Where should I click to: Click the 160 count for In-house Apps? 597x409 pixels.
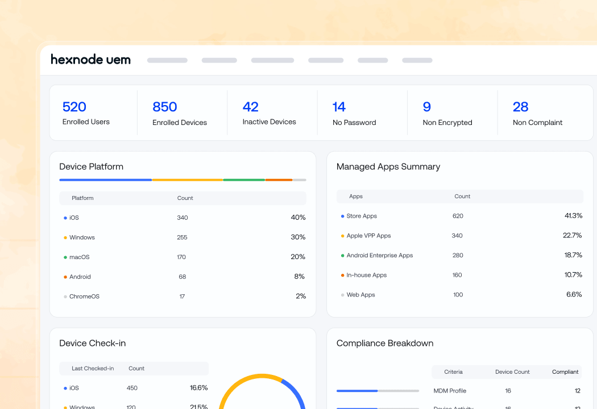457,275
